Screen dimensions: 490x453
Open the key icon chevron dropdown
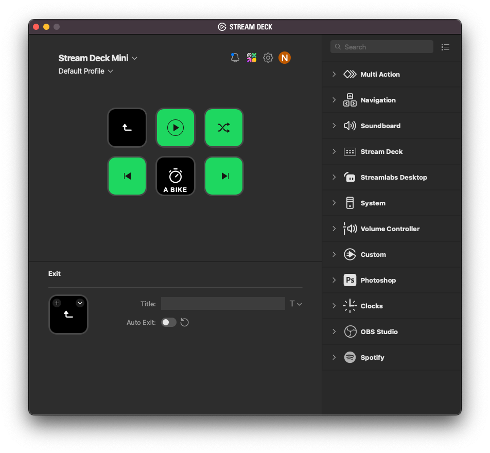pyautogui.click(x=80, y=303)
